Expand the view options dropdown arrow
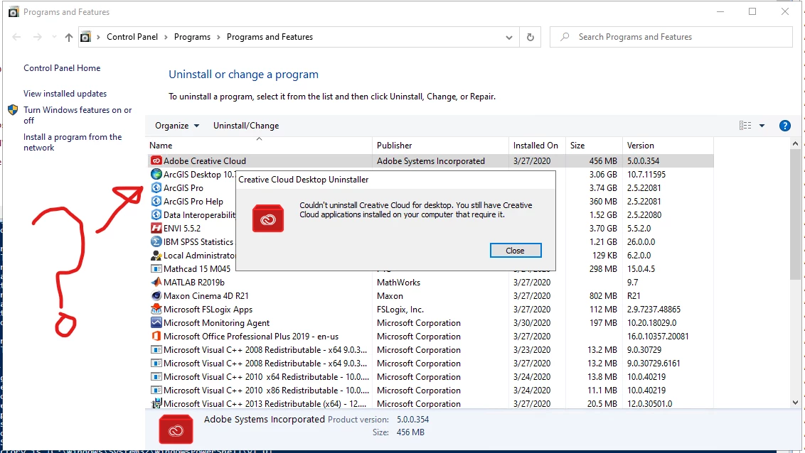805x453 pixels. pos(762,126)
